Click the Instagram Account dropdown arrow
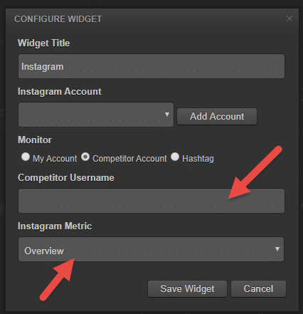 (167, 115)
